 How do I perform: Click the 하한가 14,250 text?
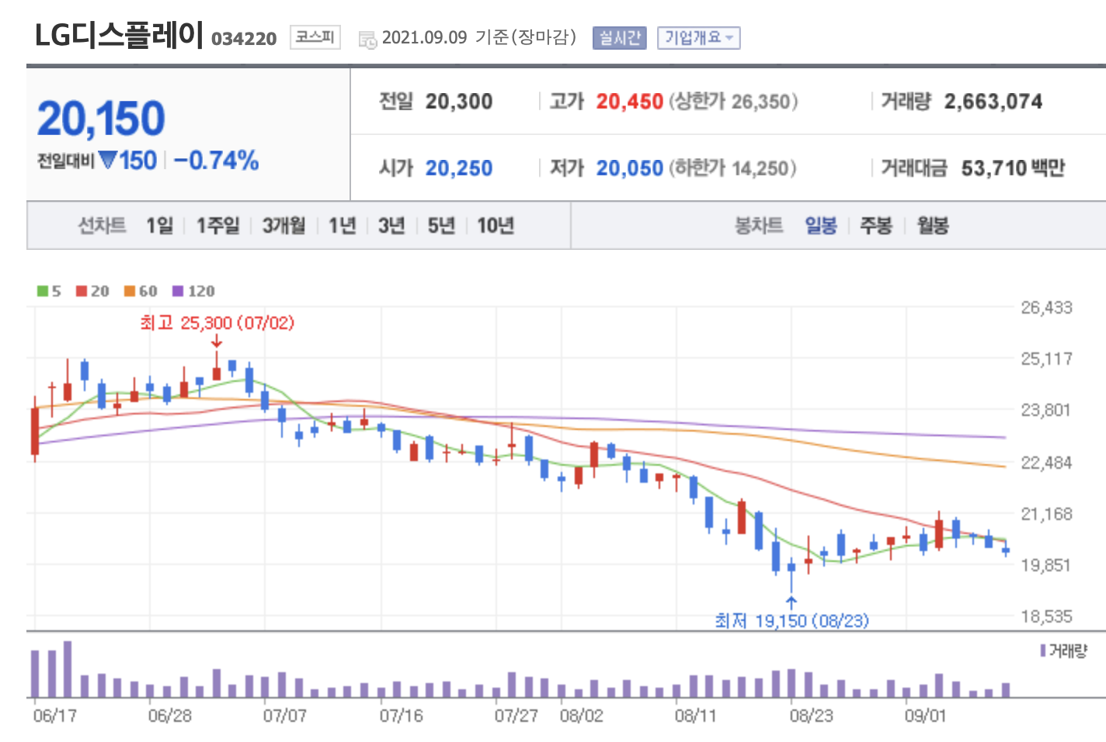pos(732,168)
